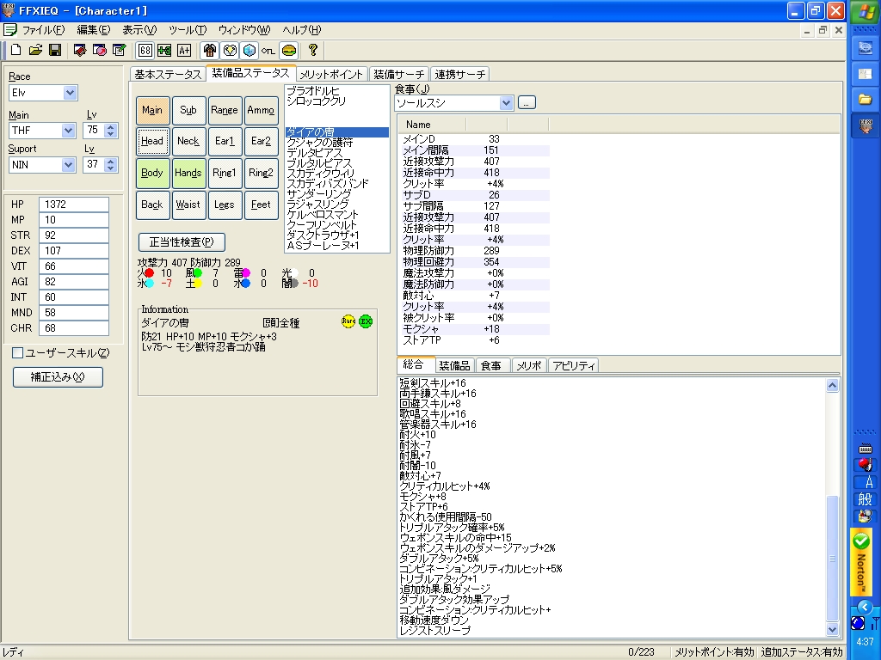Toggle the Waist equipment slot
Viewport: 881px width, 660px height.
pos(188,205)
